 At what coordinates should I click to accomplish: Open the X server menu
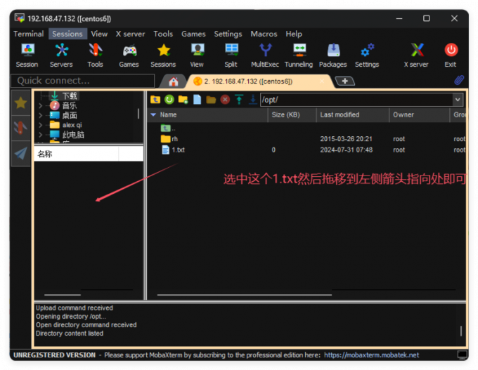[131, 34]
